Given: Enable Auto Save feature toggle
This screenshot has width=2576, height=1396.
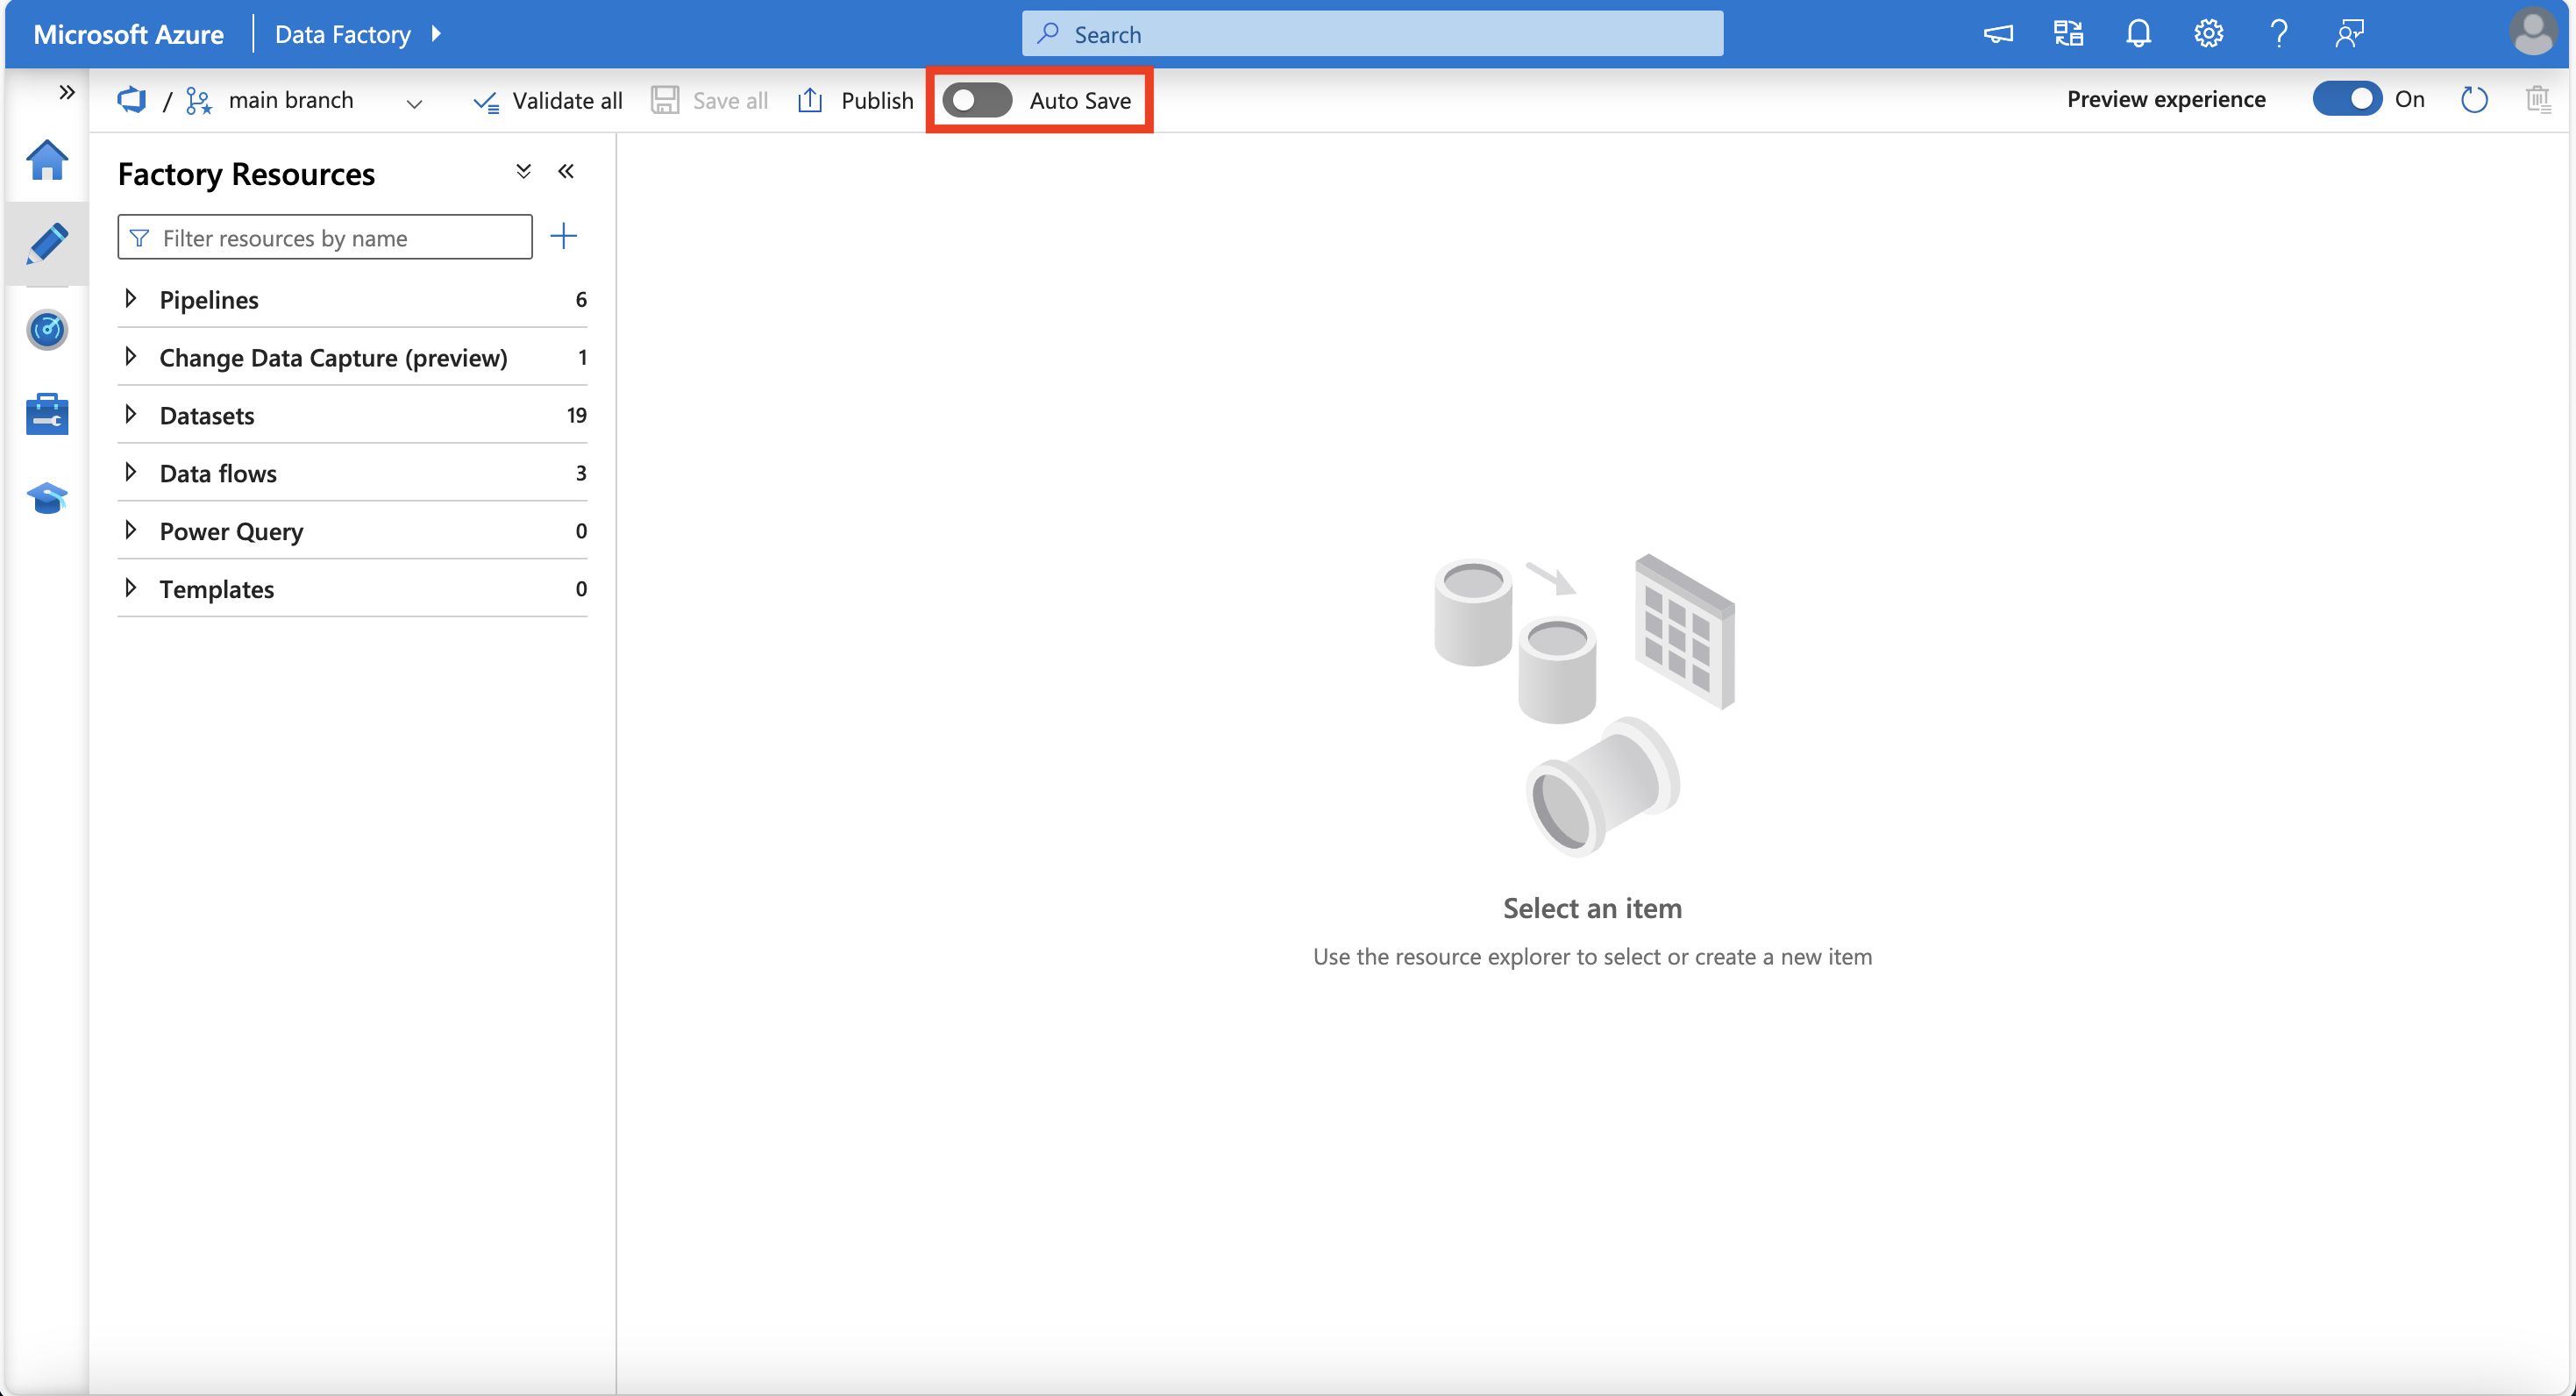Looking at the screenshot, I should tap(976, 100).
